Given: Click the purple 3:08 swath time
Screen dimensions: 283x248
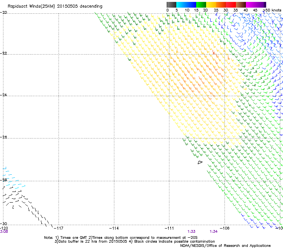Looking at the screenshot, I should [4, 232].
